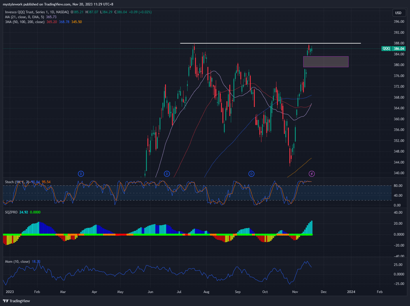Screen dimensions: 410x306
Task: Click the EMA value 365.73
Action: click(51, 17)
